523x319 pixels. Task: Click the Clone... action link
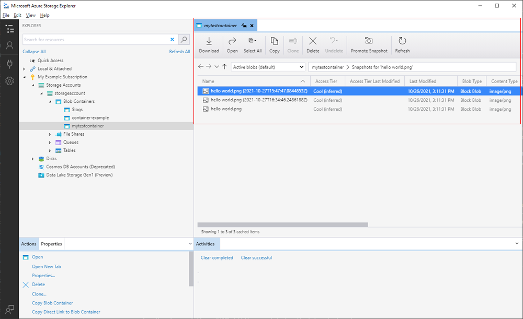[39, 294]
